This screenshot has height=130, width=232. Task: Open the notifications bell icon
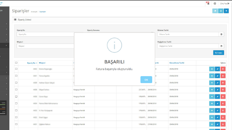pos(208,3)
